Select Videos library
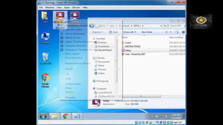The image size is (223, 125). (101, 73)
